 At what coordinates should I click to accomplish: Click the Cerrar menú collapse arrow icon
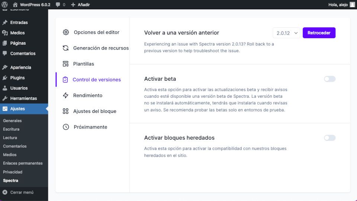point(5,192)
